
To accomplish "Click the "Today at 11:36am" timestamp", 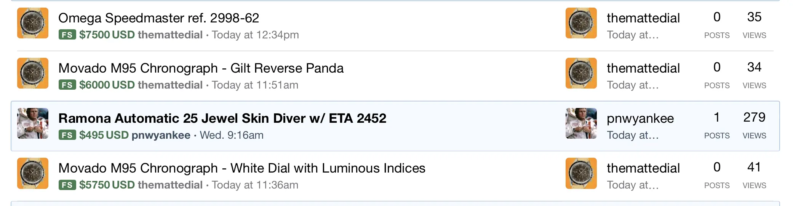I will (255, 185).
